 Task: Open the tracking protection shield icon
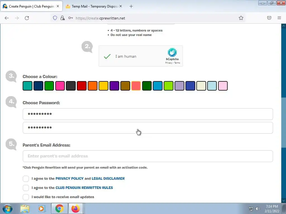[55, 18]
